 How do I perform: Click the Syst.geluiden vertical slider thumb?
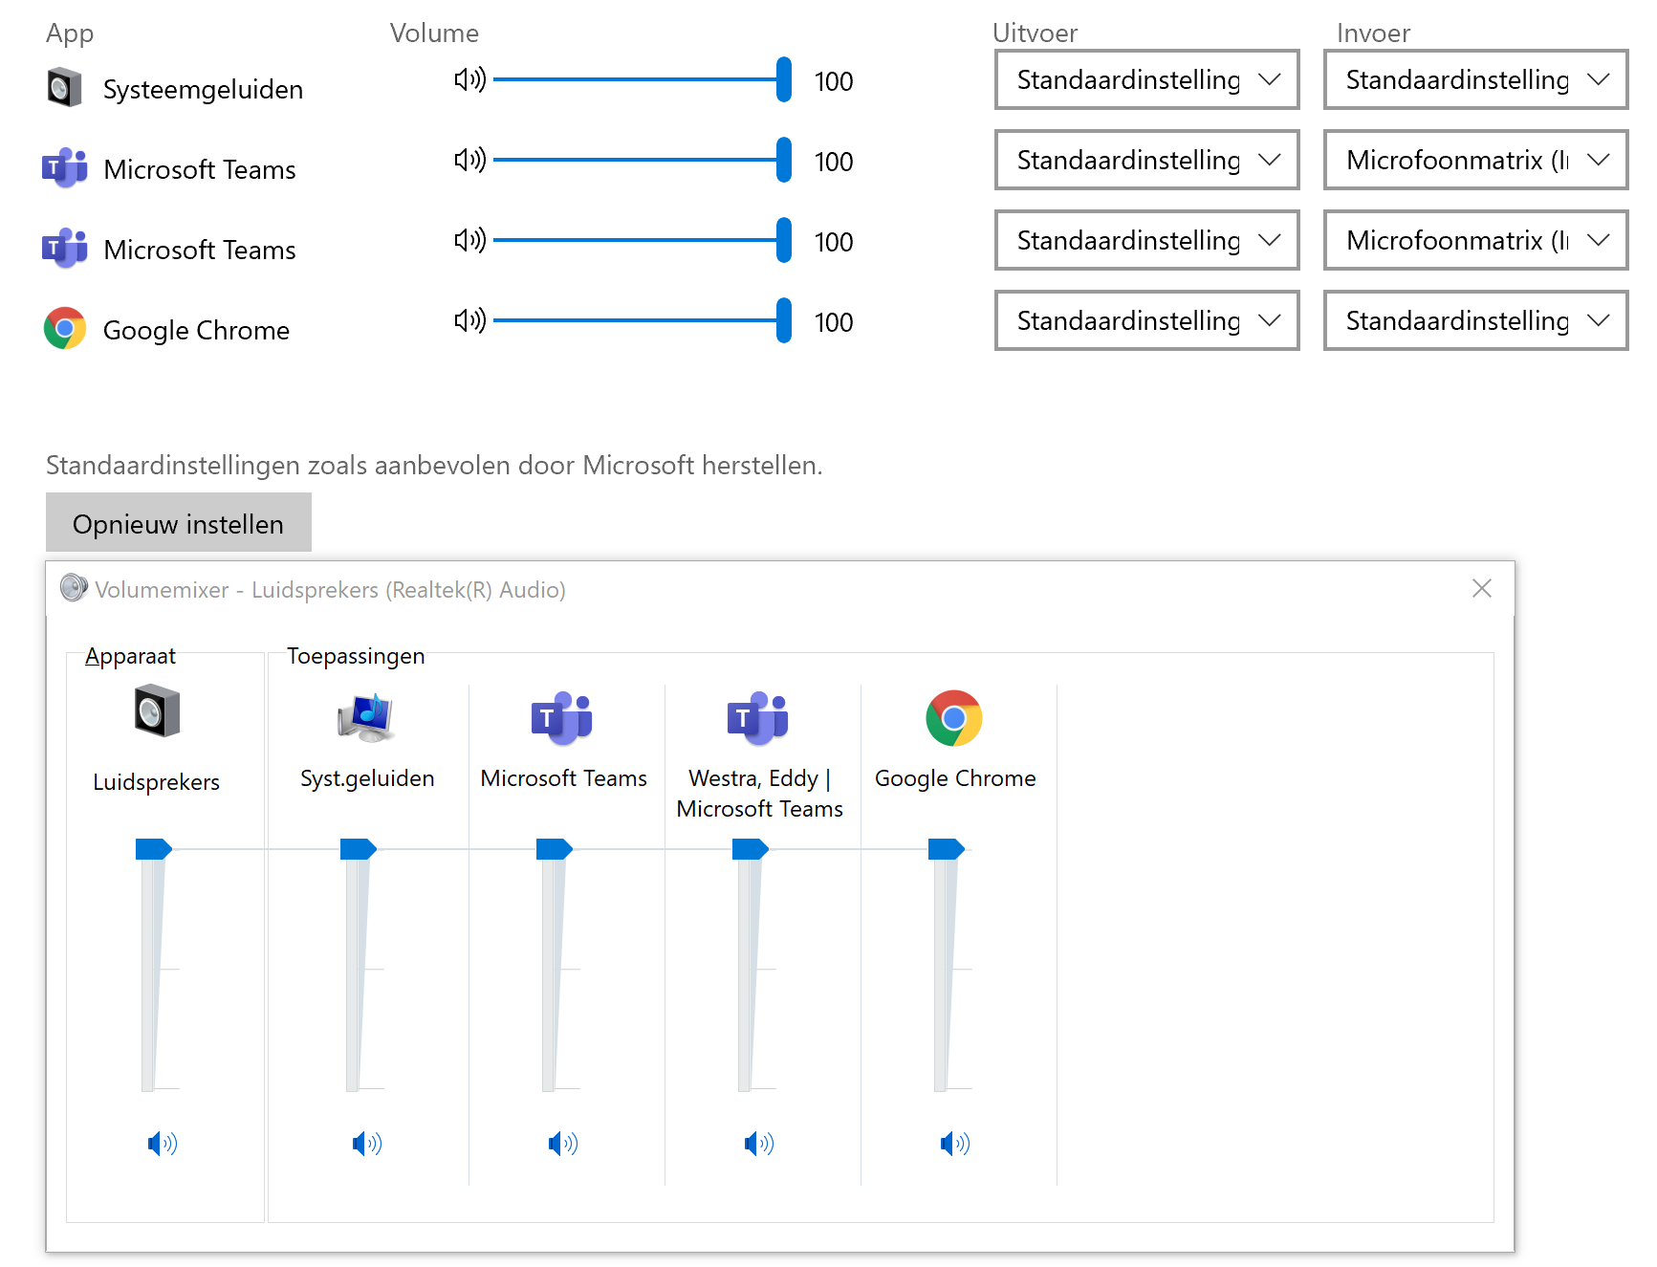(x=359, y=848)
